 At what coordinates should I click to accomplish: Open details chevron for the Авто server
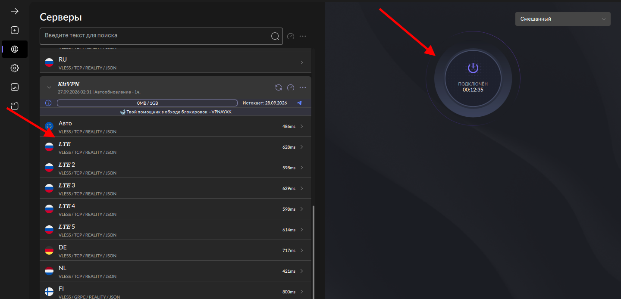click(x=302, y=126)
